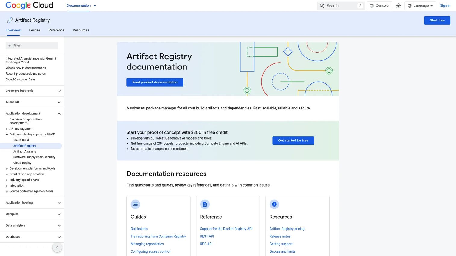Image resolution: width=456 pixels, height=256 pixels.
Task: Open the Language dropdown
Action: (x=420, y=6)
